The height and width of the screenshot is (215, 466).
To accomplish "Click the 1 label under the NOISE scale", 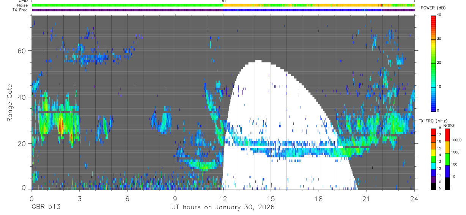I will [x=453, y=189].
